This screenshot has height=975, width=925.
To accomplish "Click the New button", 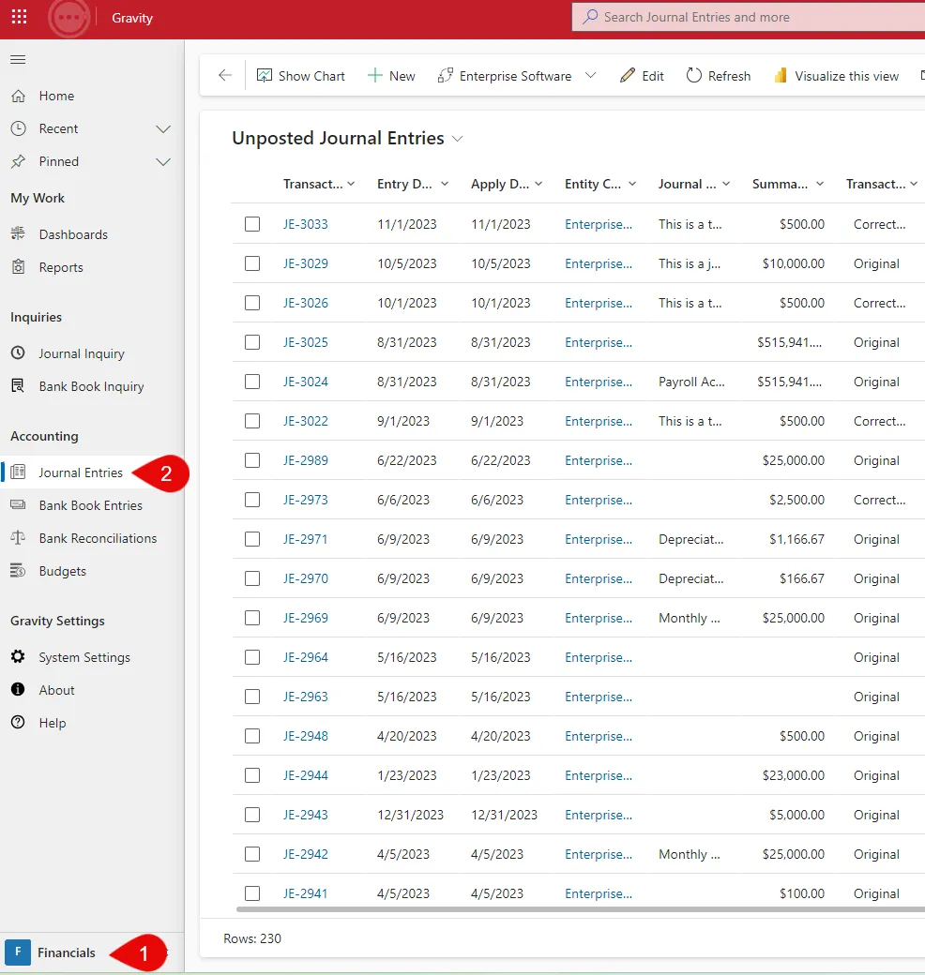I will coord(391,76).
